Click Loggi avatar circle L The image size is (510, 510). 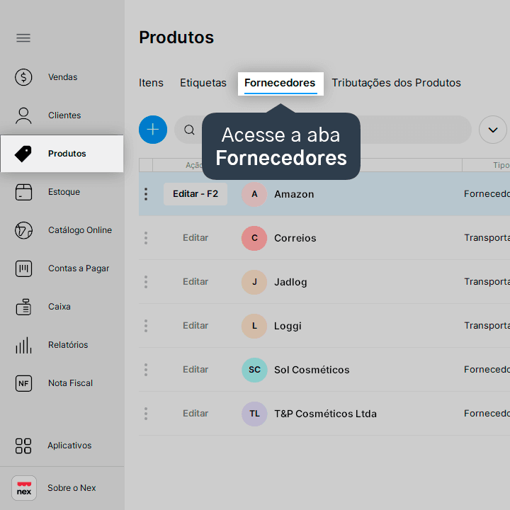[254, 326]
